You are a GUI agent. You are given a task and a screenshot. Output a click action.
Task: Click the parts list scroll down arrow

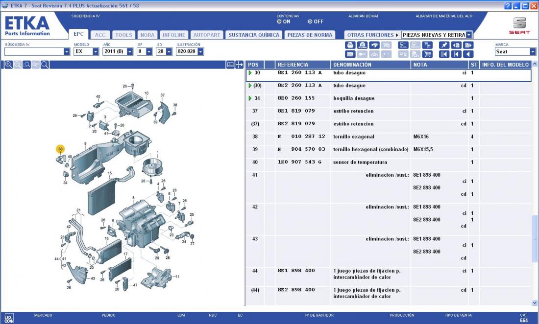click(x=535, y=303)
